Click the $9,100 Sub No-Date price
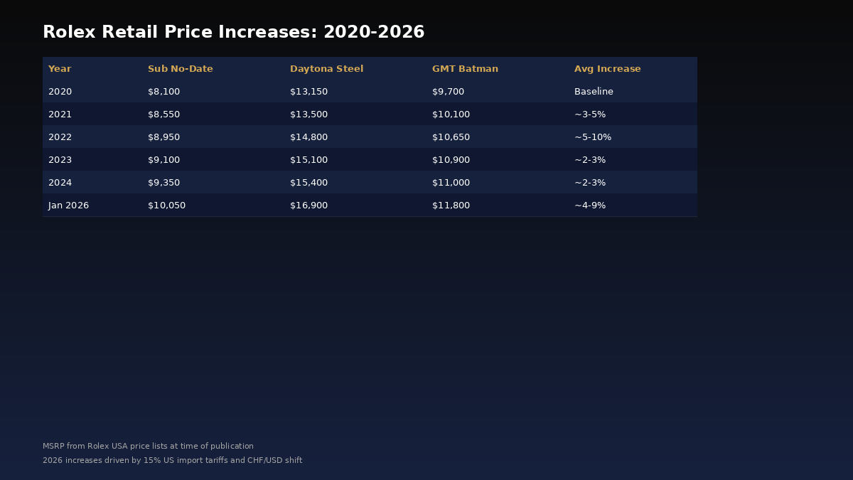The width and height of the screenshot is (853, 480). [163, 160]
